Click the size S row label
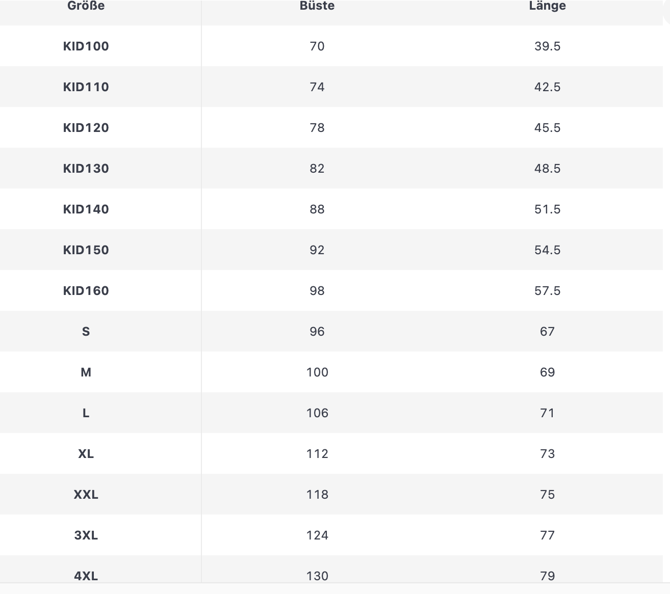 coord(86,332)
